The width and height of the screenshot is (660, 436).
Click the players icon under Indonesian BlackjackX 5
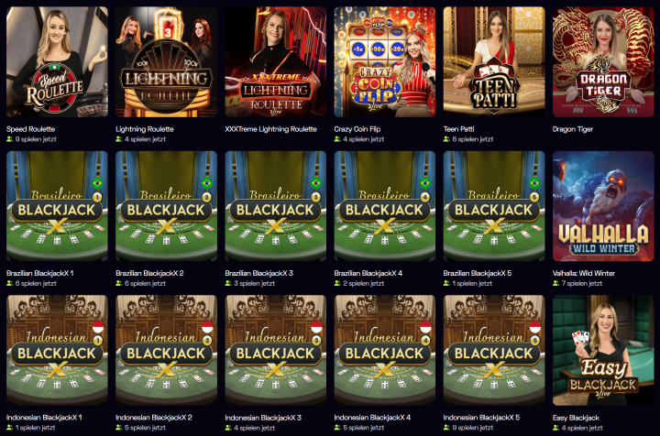pos(446,428)
